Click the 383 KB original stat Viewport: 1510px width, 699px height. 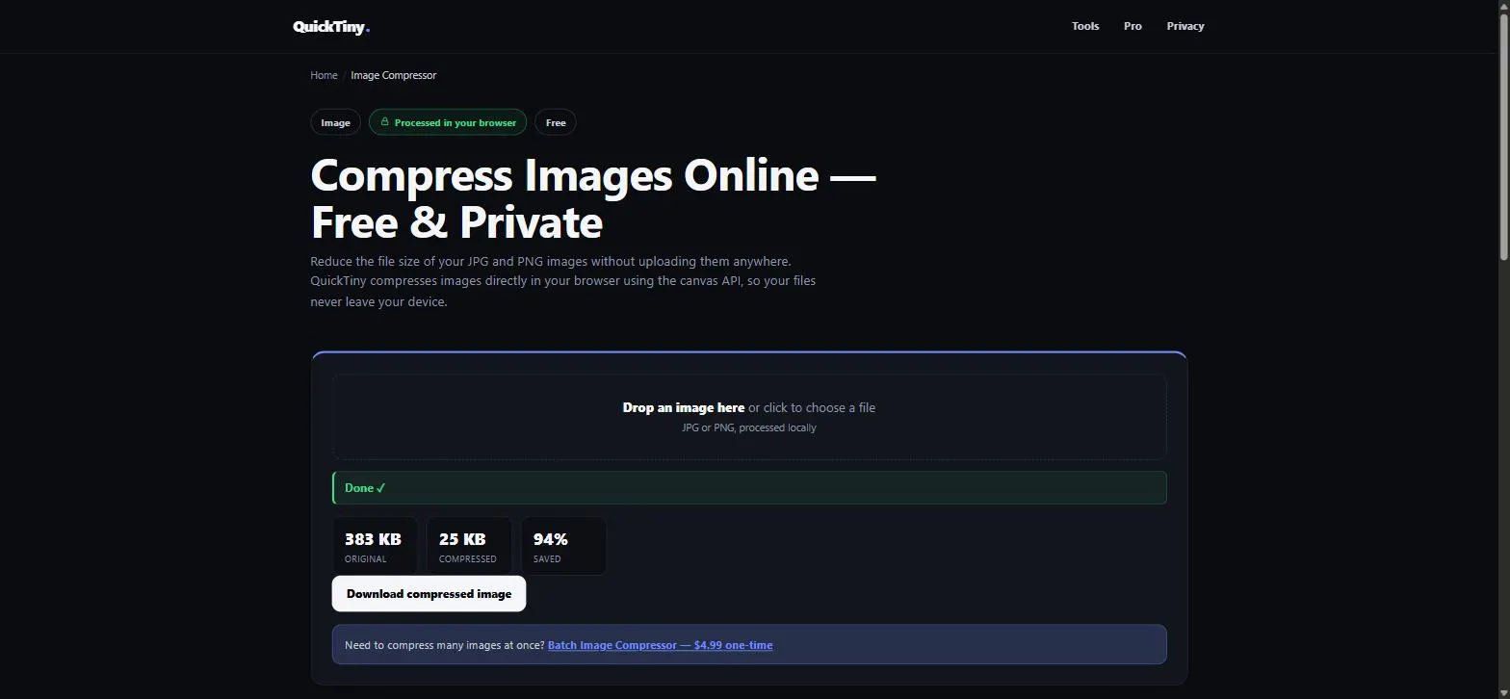coord(375,546)
